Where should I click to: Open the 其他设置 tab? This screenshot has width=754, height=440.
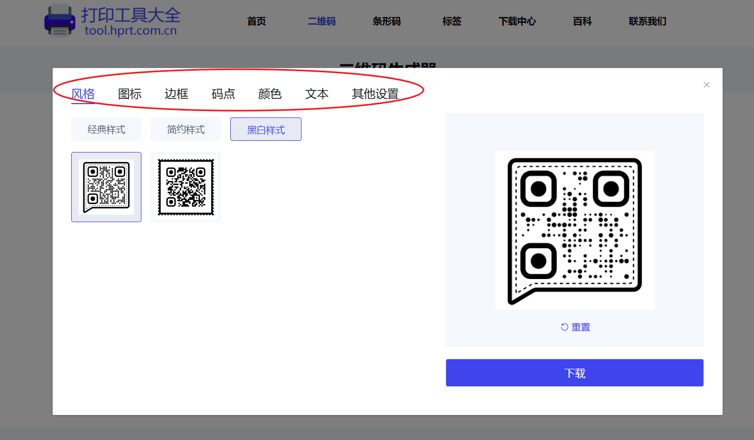(x=375, y=94)
